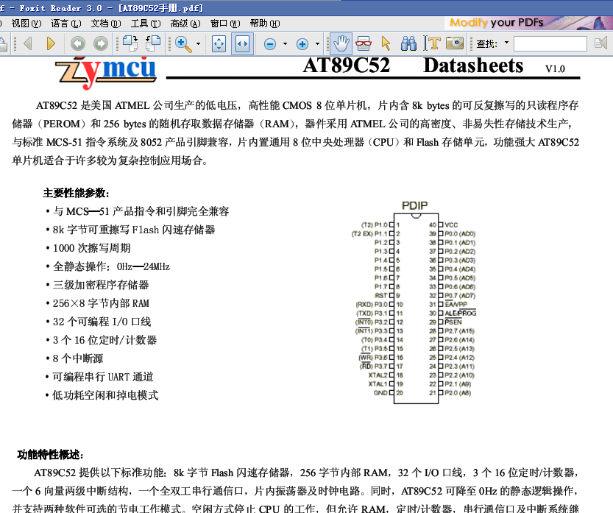Click the RST pin 9 label
Image resolution: width=613 pixels, height=513 pixels.
click(381, 296)
